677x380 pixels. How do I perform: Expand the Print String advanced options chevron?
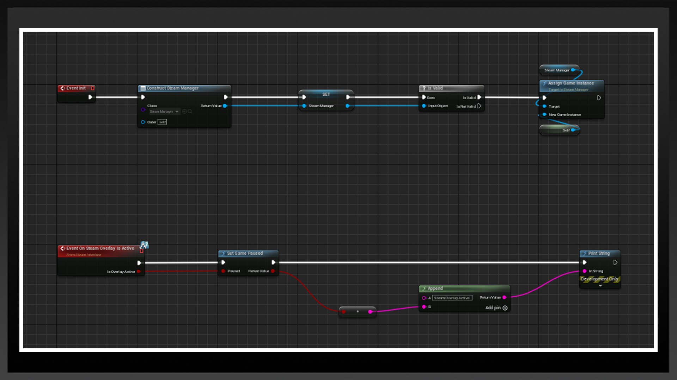tap(600, 286)
